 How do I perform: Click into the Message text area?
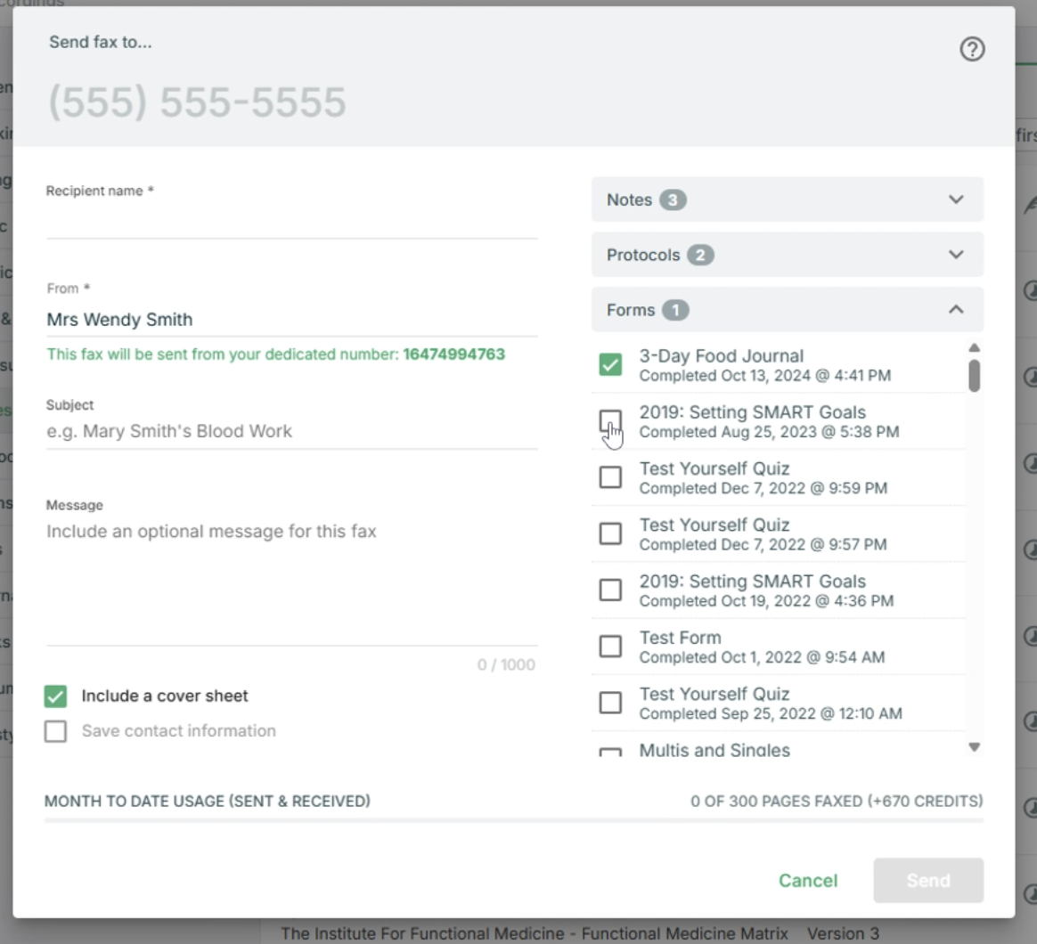point(291,579)
